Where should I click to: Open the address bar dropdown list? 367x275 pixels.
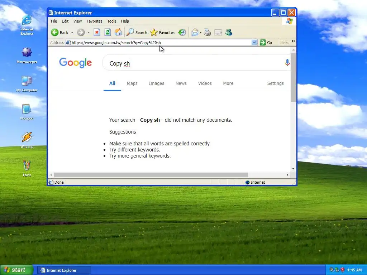click(x=254, y=42)
